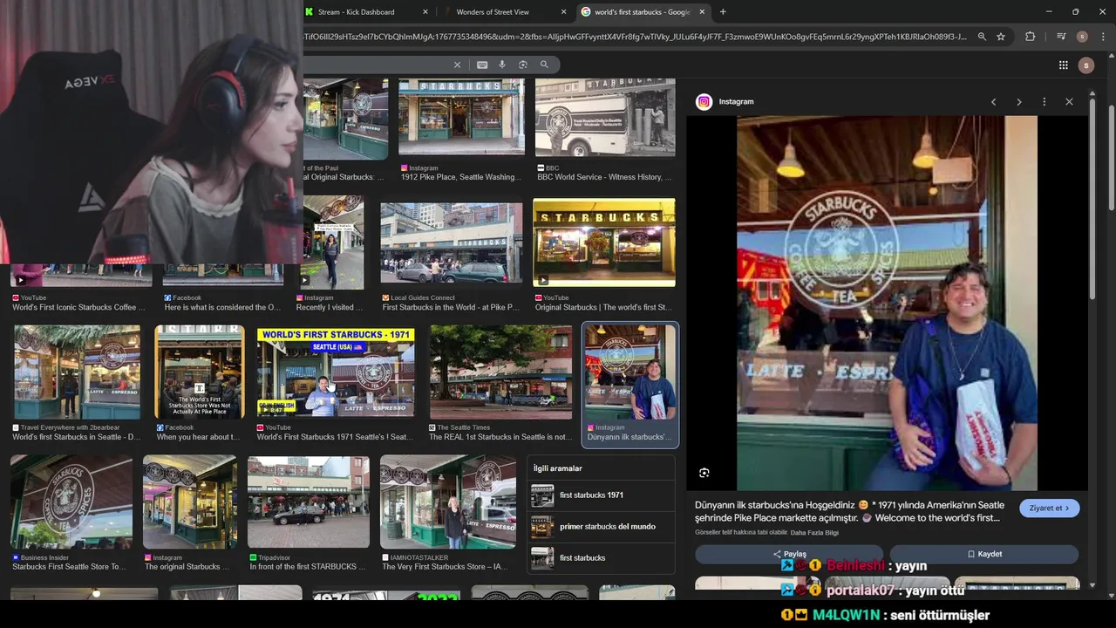Click the Instagram source logo in preview
Image resolution: width=1116 pixels, height=628 pixels.
click(x=704, y=102)
